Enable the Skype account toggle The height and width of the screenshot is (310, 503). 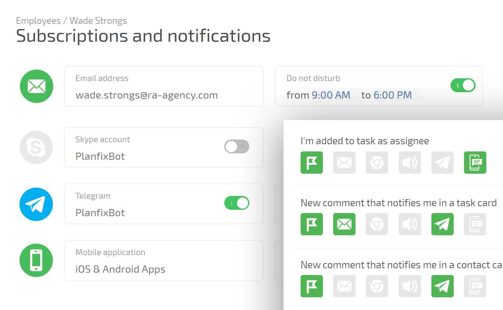tap(237, 146)
